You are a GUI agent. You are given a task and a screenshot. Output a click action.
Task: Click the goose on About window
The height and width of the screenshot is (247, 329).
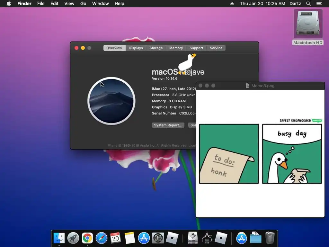187,64
